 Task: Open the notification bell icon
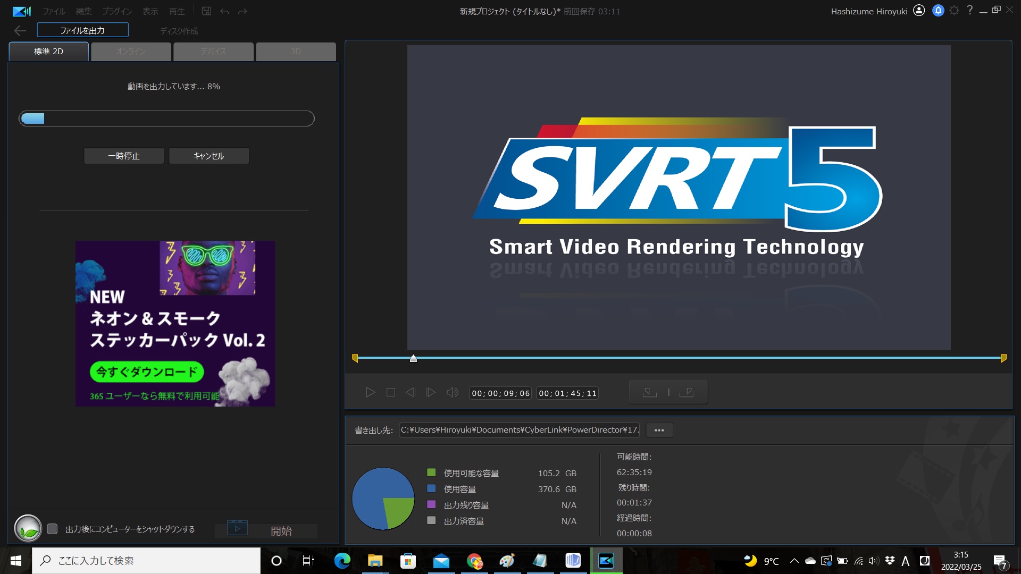[x=938, y=11]
